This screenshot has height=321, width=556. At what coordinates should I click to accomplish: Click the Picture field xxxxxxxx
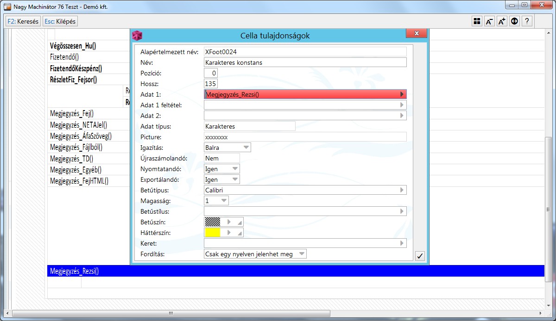[x=305, y=137]
